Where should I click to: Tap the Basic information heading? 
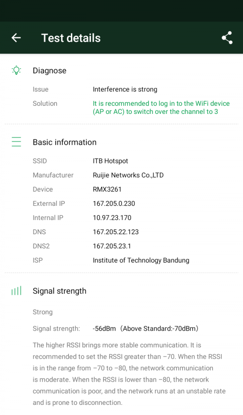[x=64, y=142]
